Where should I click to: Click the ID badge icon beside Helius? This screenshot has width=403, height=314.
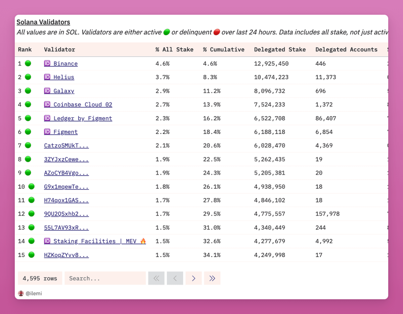[47, 77]
